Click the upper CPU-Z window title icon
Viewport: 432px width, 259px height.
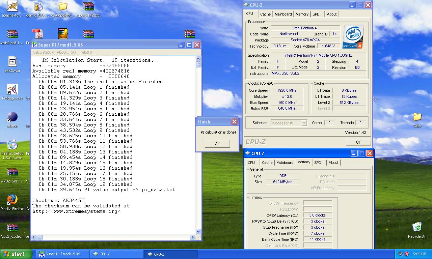pyautogui.click(x=246, y=5)
